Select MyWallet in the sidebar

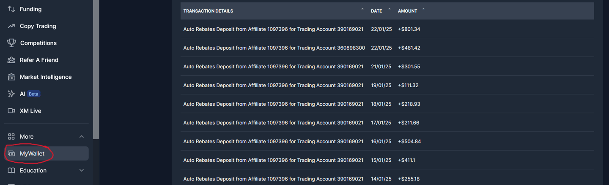click(47, 153)
